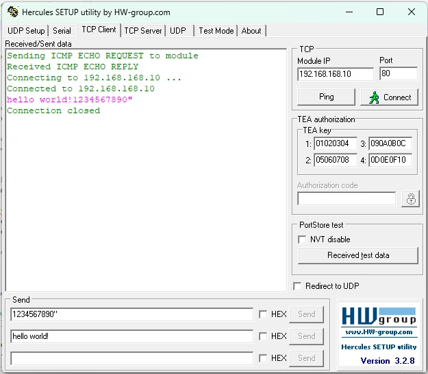Click the Received test data button

pos(358,255)
